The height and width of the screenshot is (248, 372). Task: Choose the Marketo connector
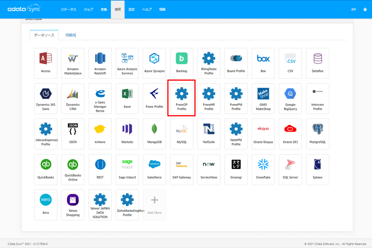[127, 134]
